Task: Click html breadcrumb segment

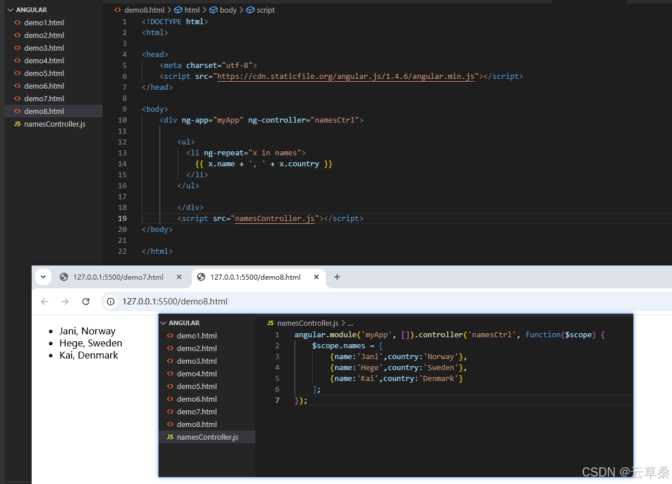Action: (x=187, y=10)
